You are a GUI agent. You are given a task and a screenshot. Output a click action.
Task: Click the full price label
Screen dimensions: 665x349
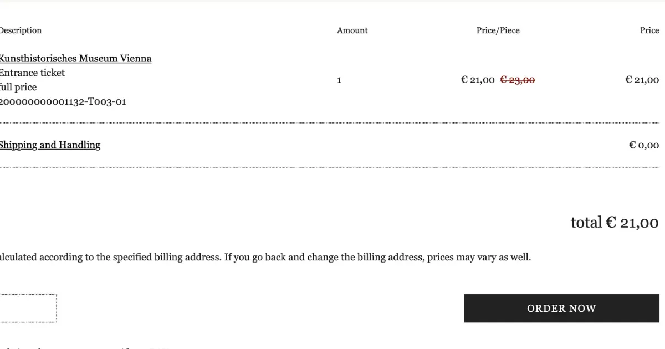[x=18, y=88]
